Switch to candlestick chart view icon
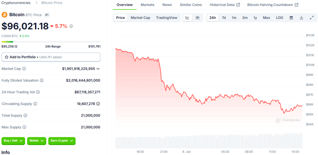Screen dimensions: 318x155 click(x=198, y=18)
